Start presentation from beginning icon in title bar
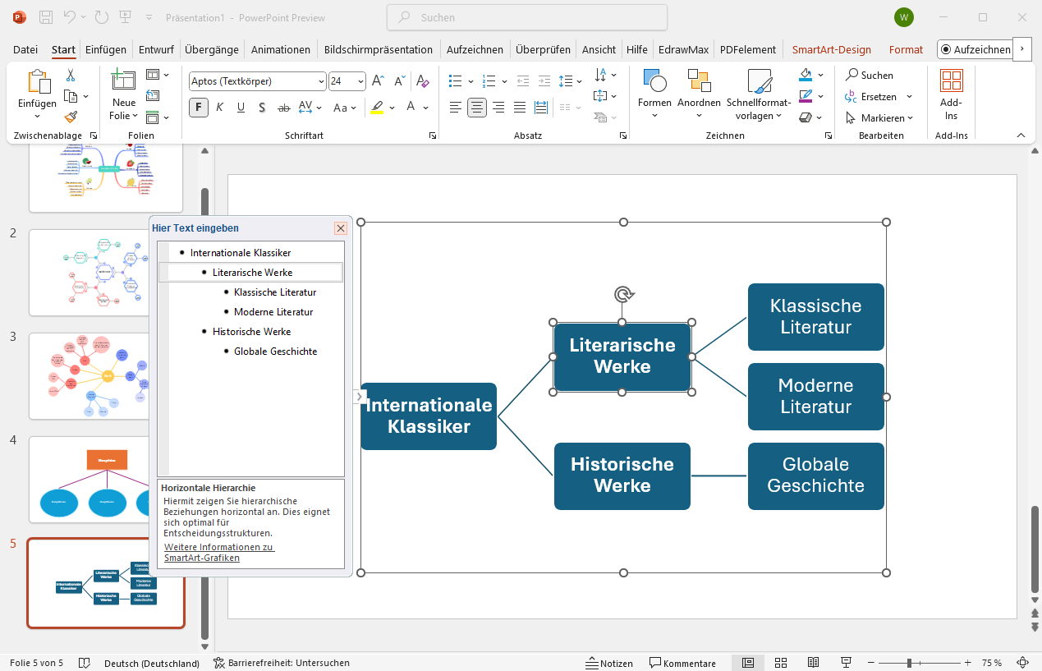Screen dimensions: 1042x671 click(x=125, y=17)
